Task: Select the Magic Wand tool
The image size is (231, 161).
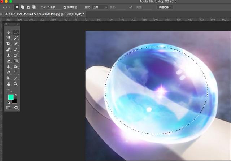Action: pos(16,38)
